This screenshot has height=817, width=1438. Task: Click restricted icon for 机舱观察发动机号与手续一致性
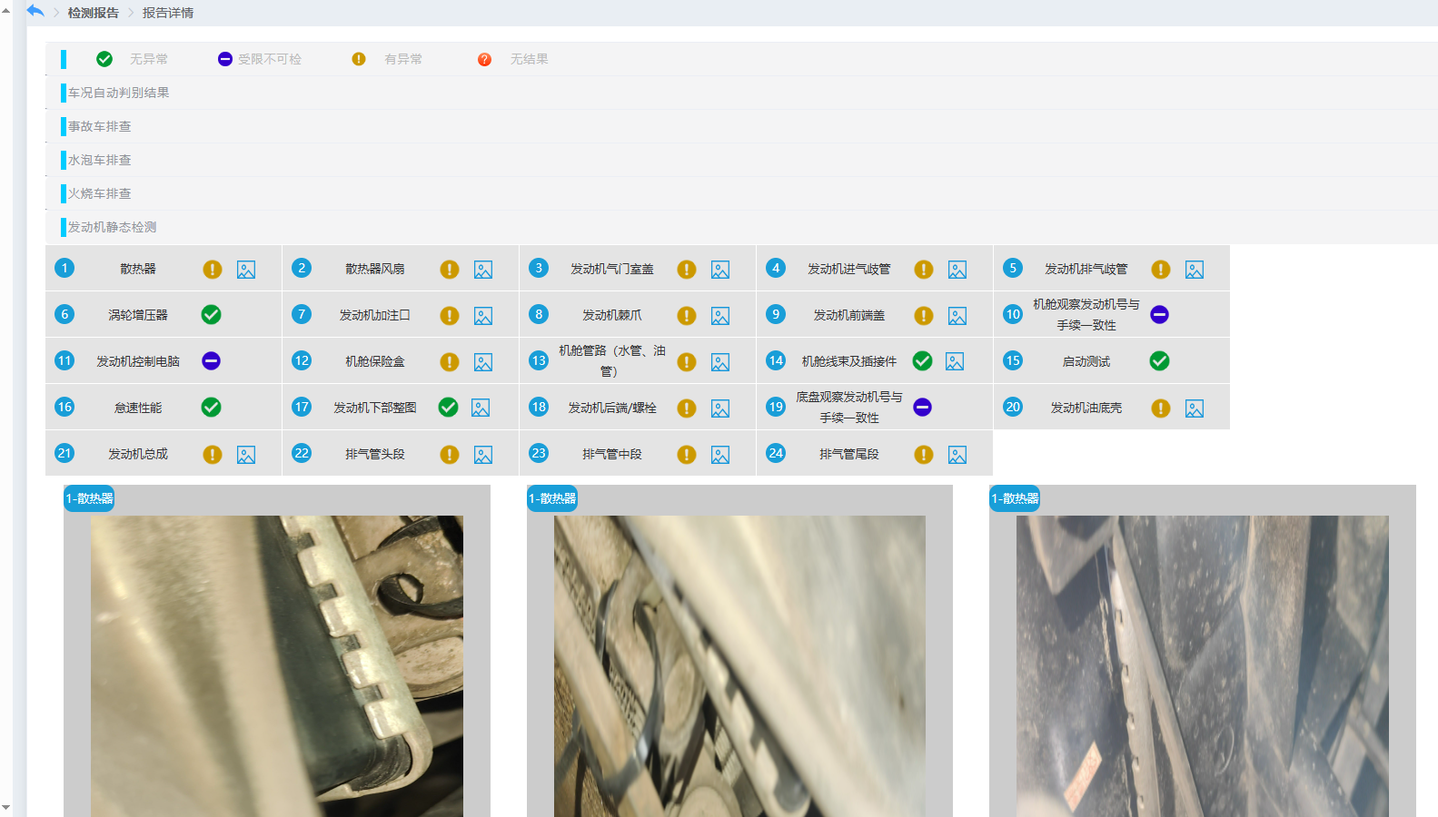pyautogui.click(x=1159, y=315)
